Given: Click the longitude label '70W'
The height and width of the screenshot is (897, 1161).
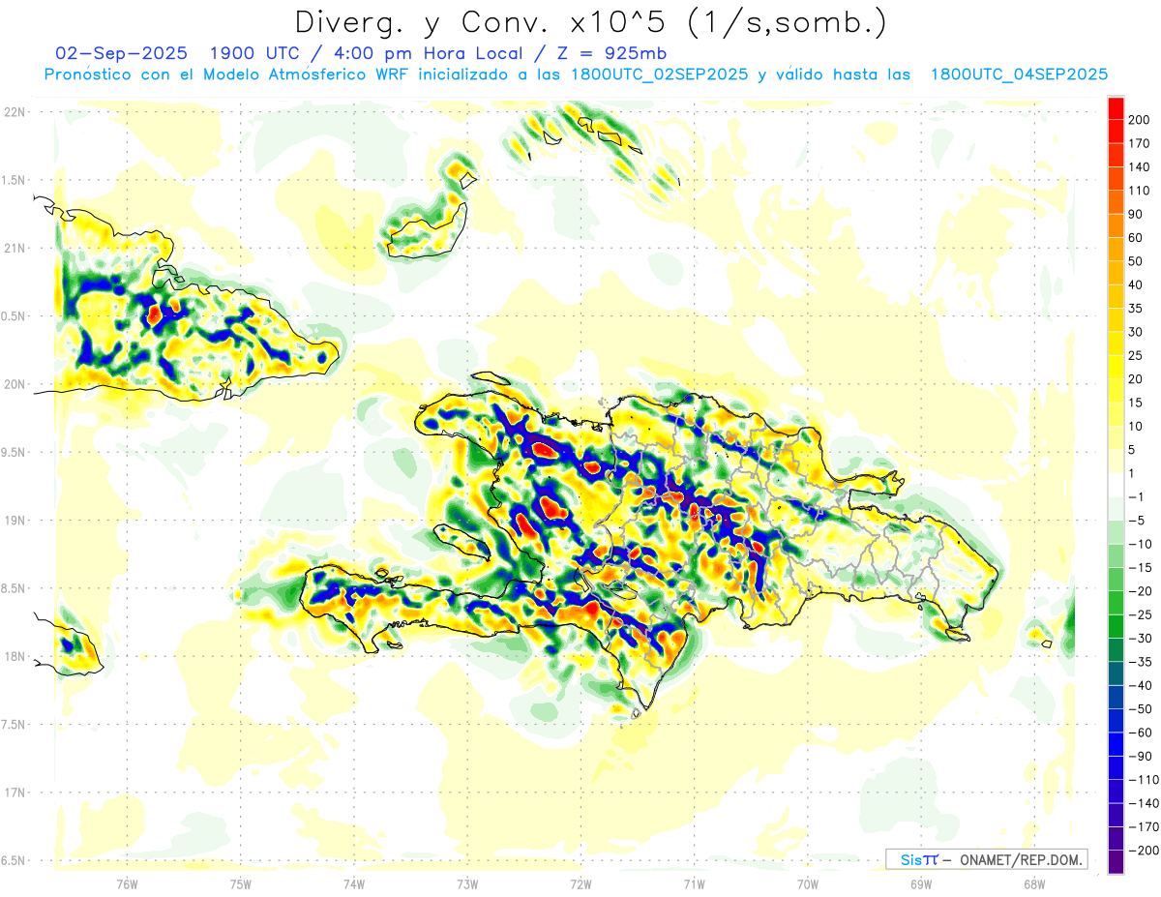Looking at the screenshot, I should (807, 883).
